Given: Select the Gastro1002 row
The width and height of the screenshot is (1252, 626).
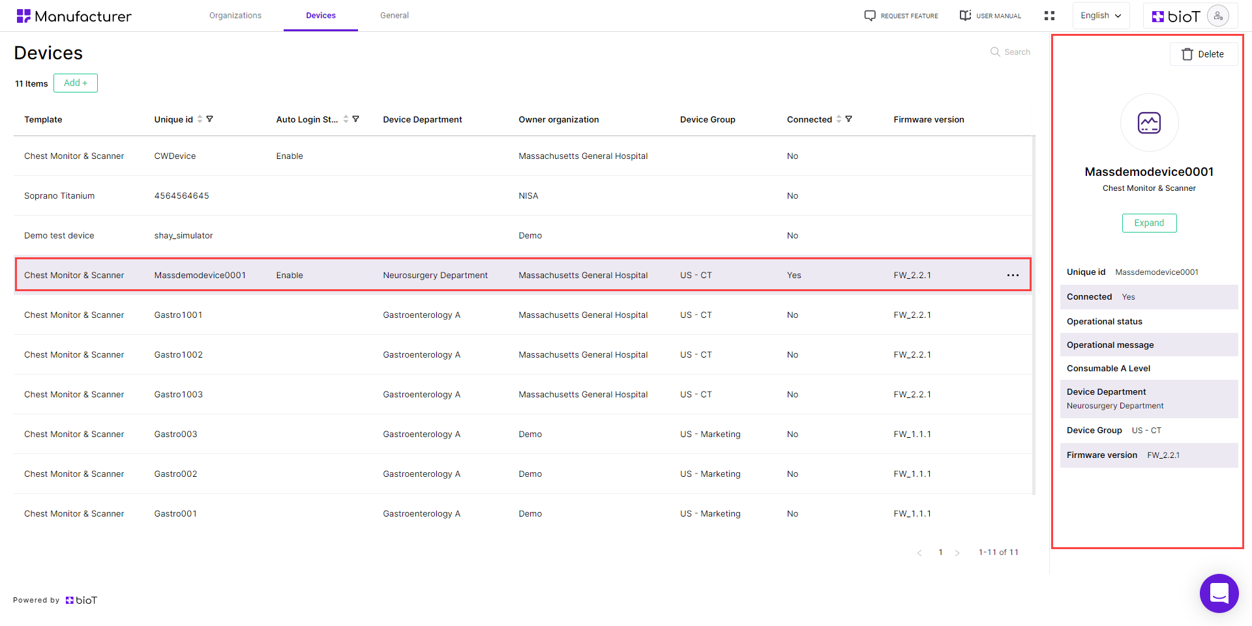Looking at the screenshot, I should pyautogui.click(x=523, y=355).
